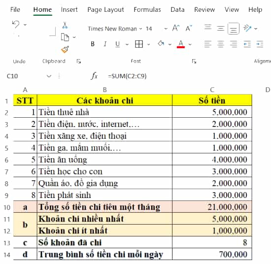Select Middle Align

pyautogui.click(x=221, y=28)
